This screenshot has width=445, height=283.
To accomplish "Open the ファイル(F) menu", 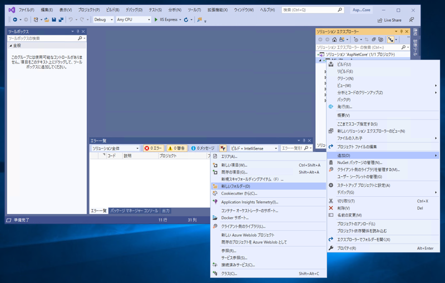I will pyautogui.click(x=26, y=10).
